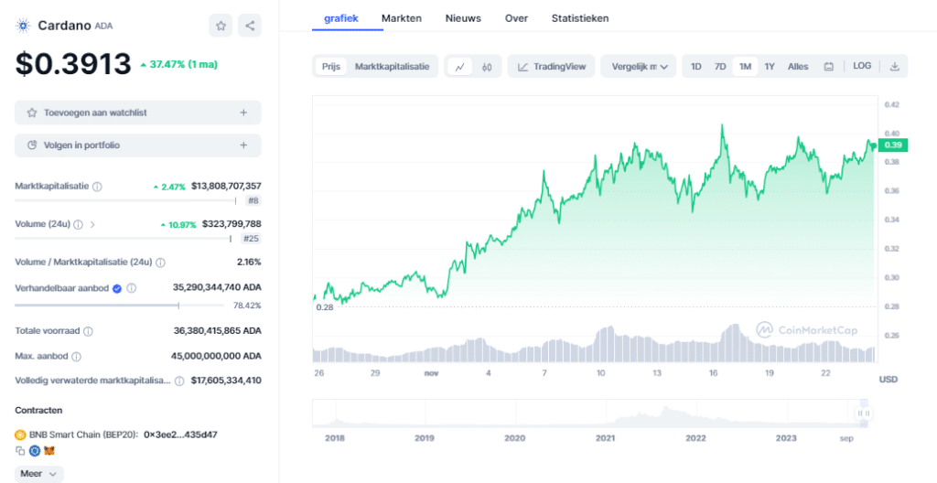Viewport: 937px width, 483px height.
Task: Click info icon next to Marktkapitalisatie
Action: pos(97,187)
